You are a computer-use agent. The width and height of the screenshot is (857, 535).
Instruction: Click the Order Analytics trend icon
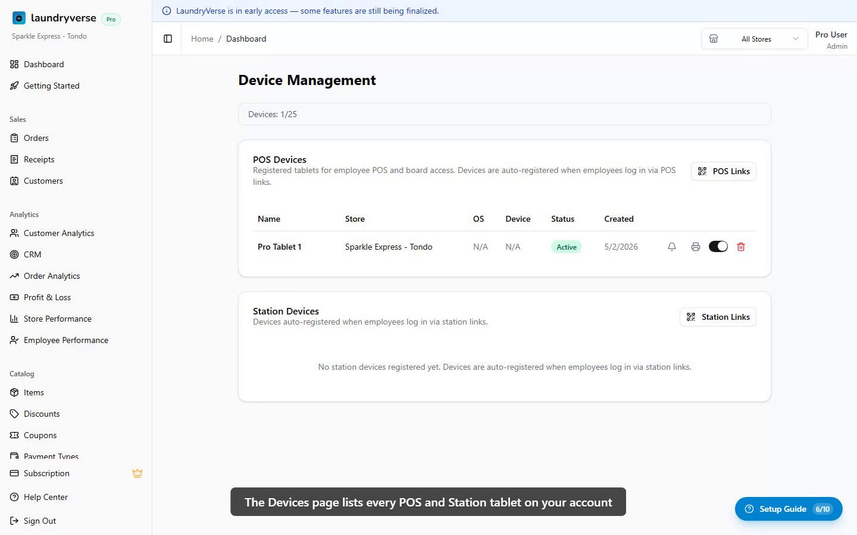click(x=14, y=276)
